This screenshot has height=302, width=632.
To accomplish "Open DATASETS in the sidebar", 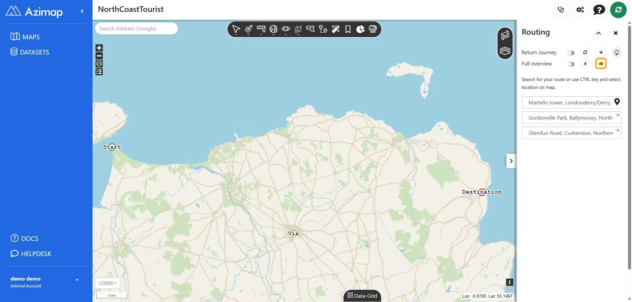I will tap(30, 52).
